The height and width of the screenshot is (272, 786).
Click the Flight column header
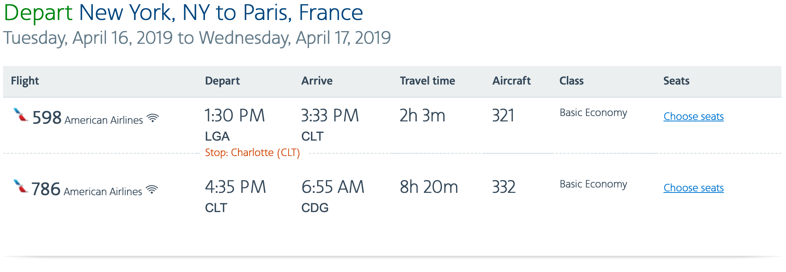coord(25,81)
